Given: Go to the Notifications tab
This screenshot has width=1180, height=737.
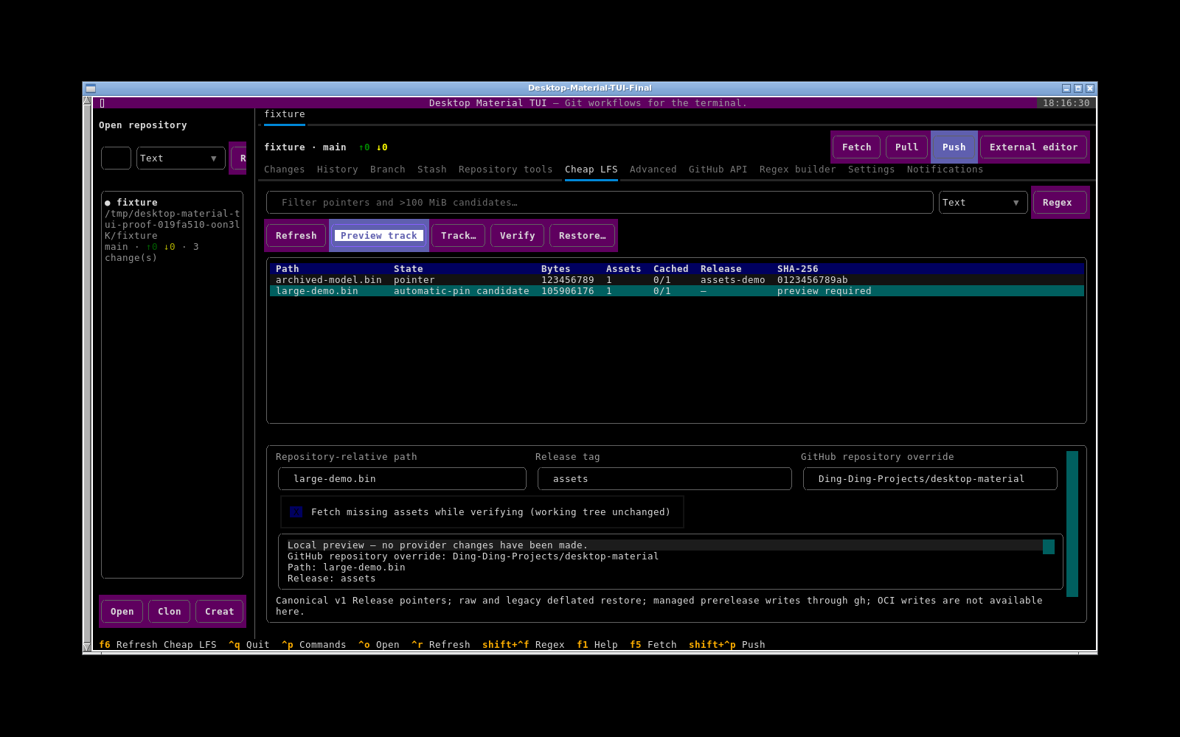Looking at the screenshot, I should coord(945,170).
